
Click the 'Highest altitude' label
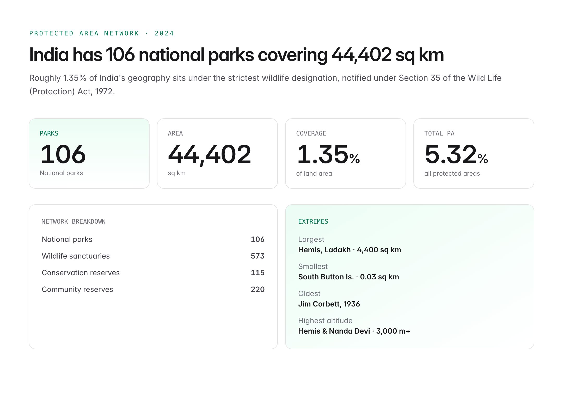(x=325, y=321)
